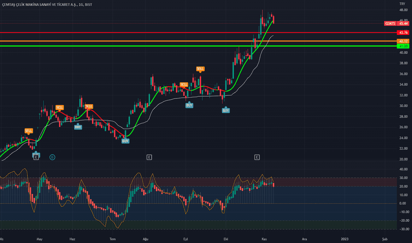Click the Kas month label on time axis
The height and width of the screenshot is (243, 412).
tap(263, 239)
